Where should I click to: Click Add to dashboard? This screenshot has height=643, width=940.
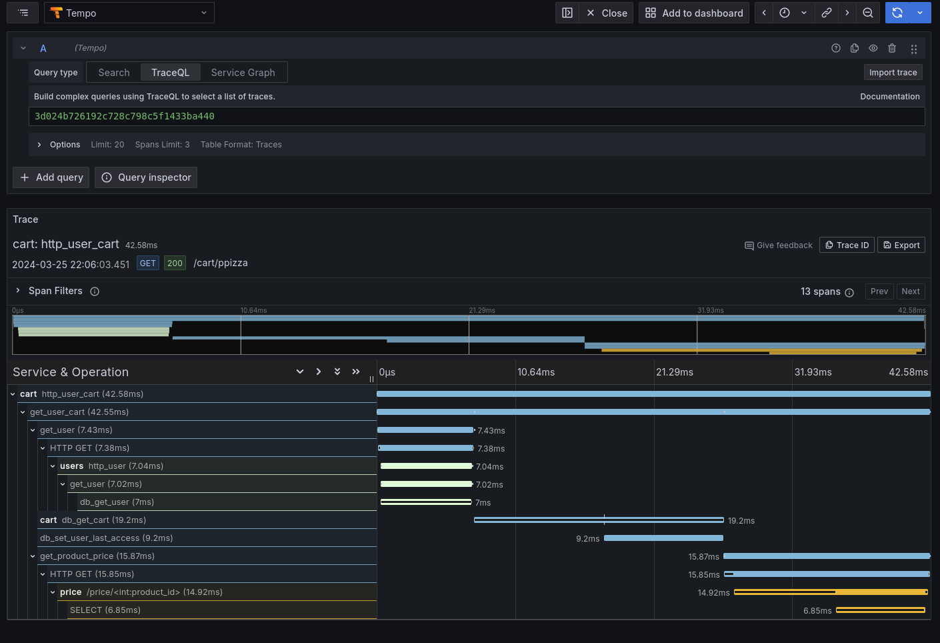pyautogui.click(x=694, y=13)
